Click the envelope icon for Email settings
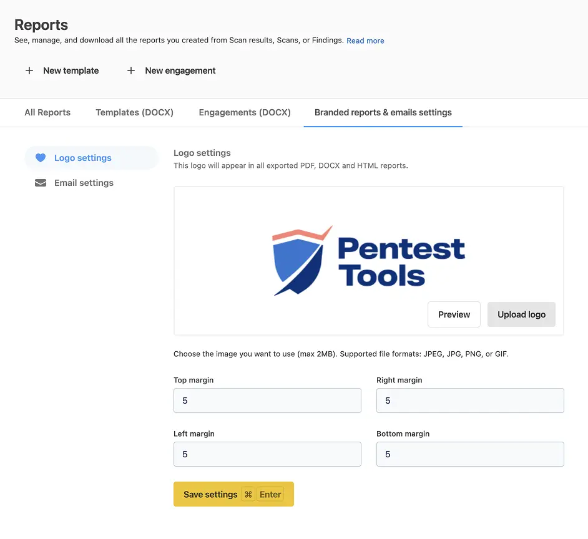This screenshot has height=539, width=588. click(x=41, y=183)
